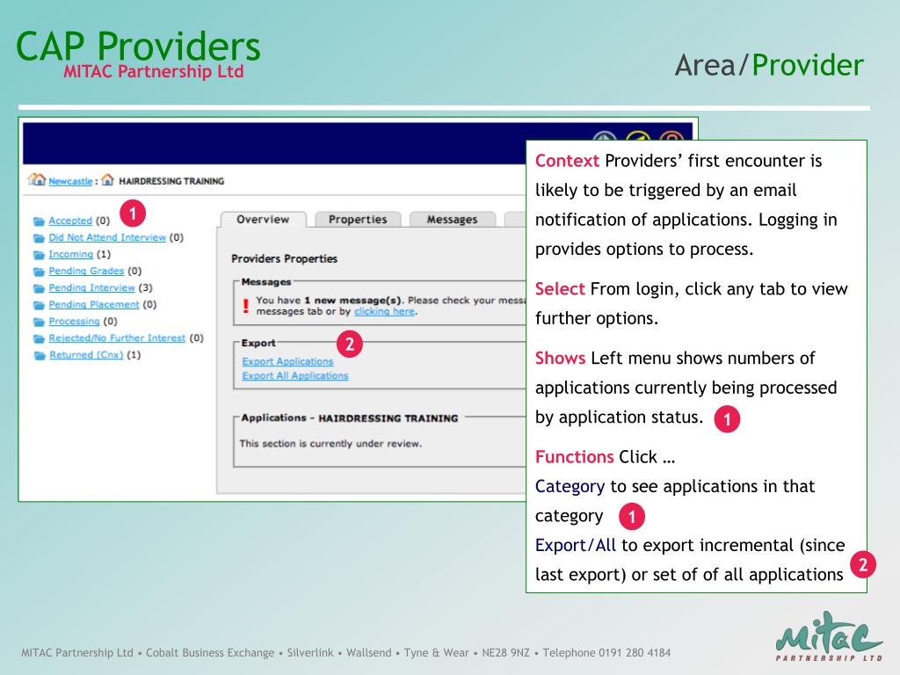Click the Export All Applications link

pos(295,376)
